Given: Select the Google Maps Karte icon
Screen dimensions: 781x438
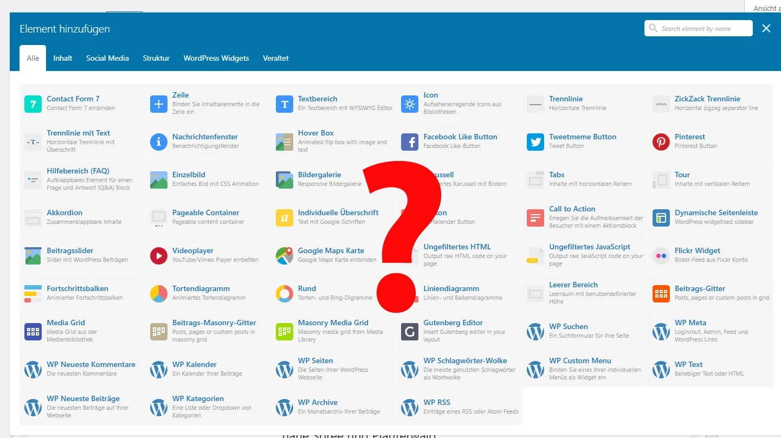Looking at the screenshot, I should coord(285,255).
